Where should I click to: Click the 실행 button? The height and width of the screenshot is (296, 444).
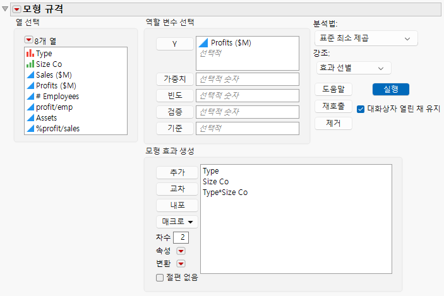coord(391,90)
